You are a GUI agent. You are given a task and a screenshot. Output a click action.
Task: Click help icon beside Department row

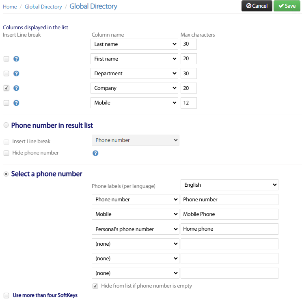click(16, 74)
